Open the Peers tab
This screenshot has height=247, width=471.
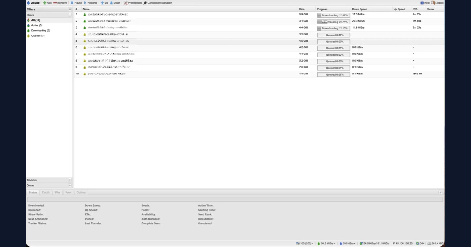click(x=68, y=193)
